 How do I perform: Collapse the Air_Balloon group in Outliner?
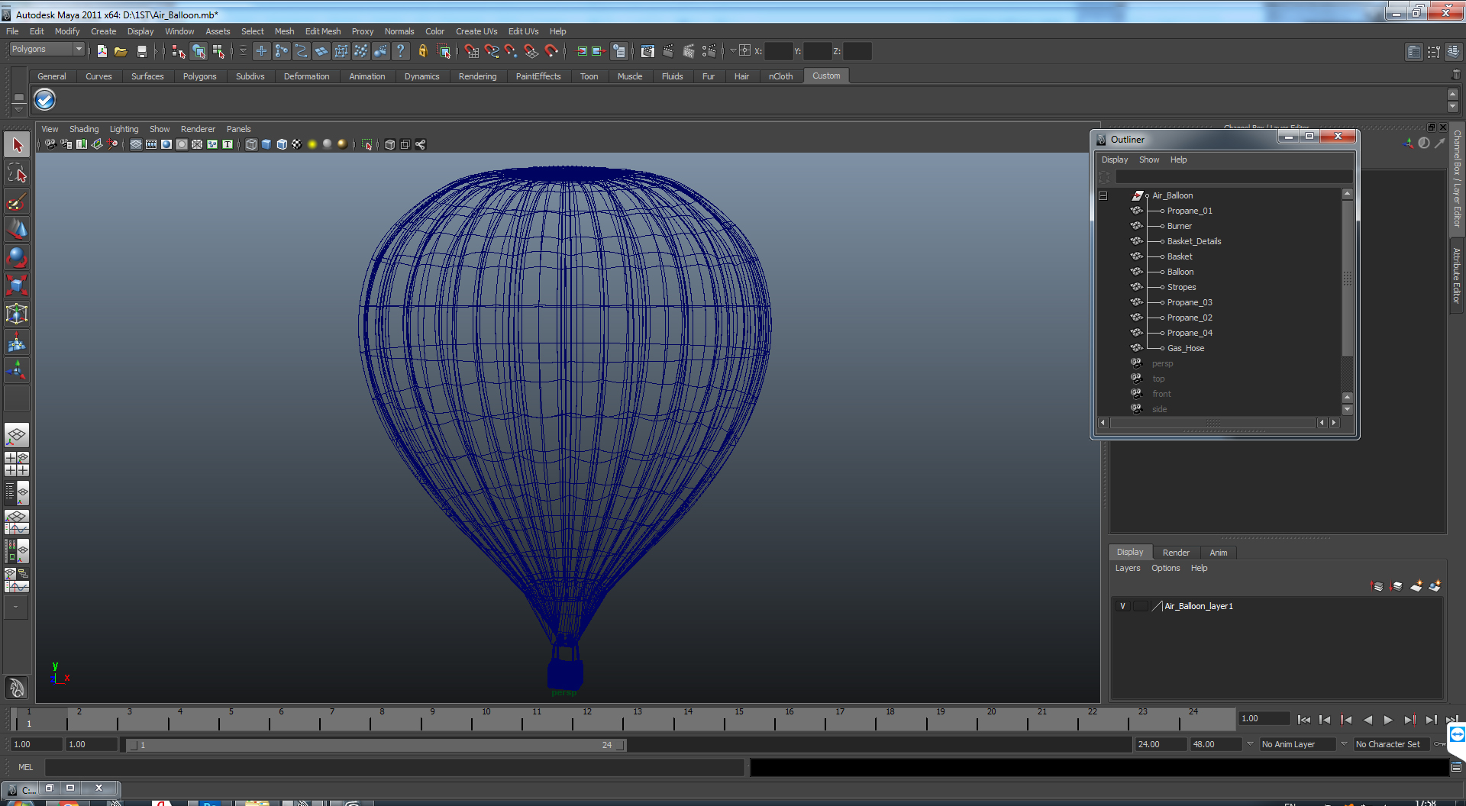tap(1103, 196)
